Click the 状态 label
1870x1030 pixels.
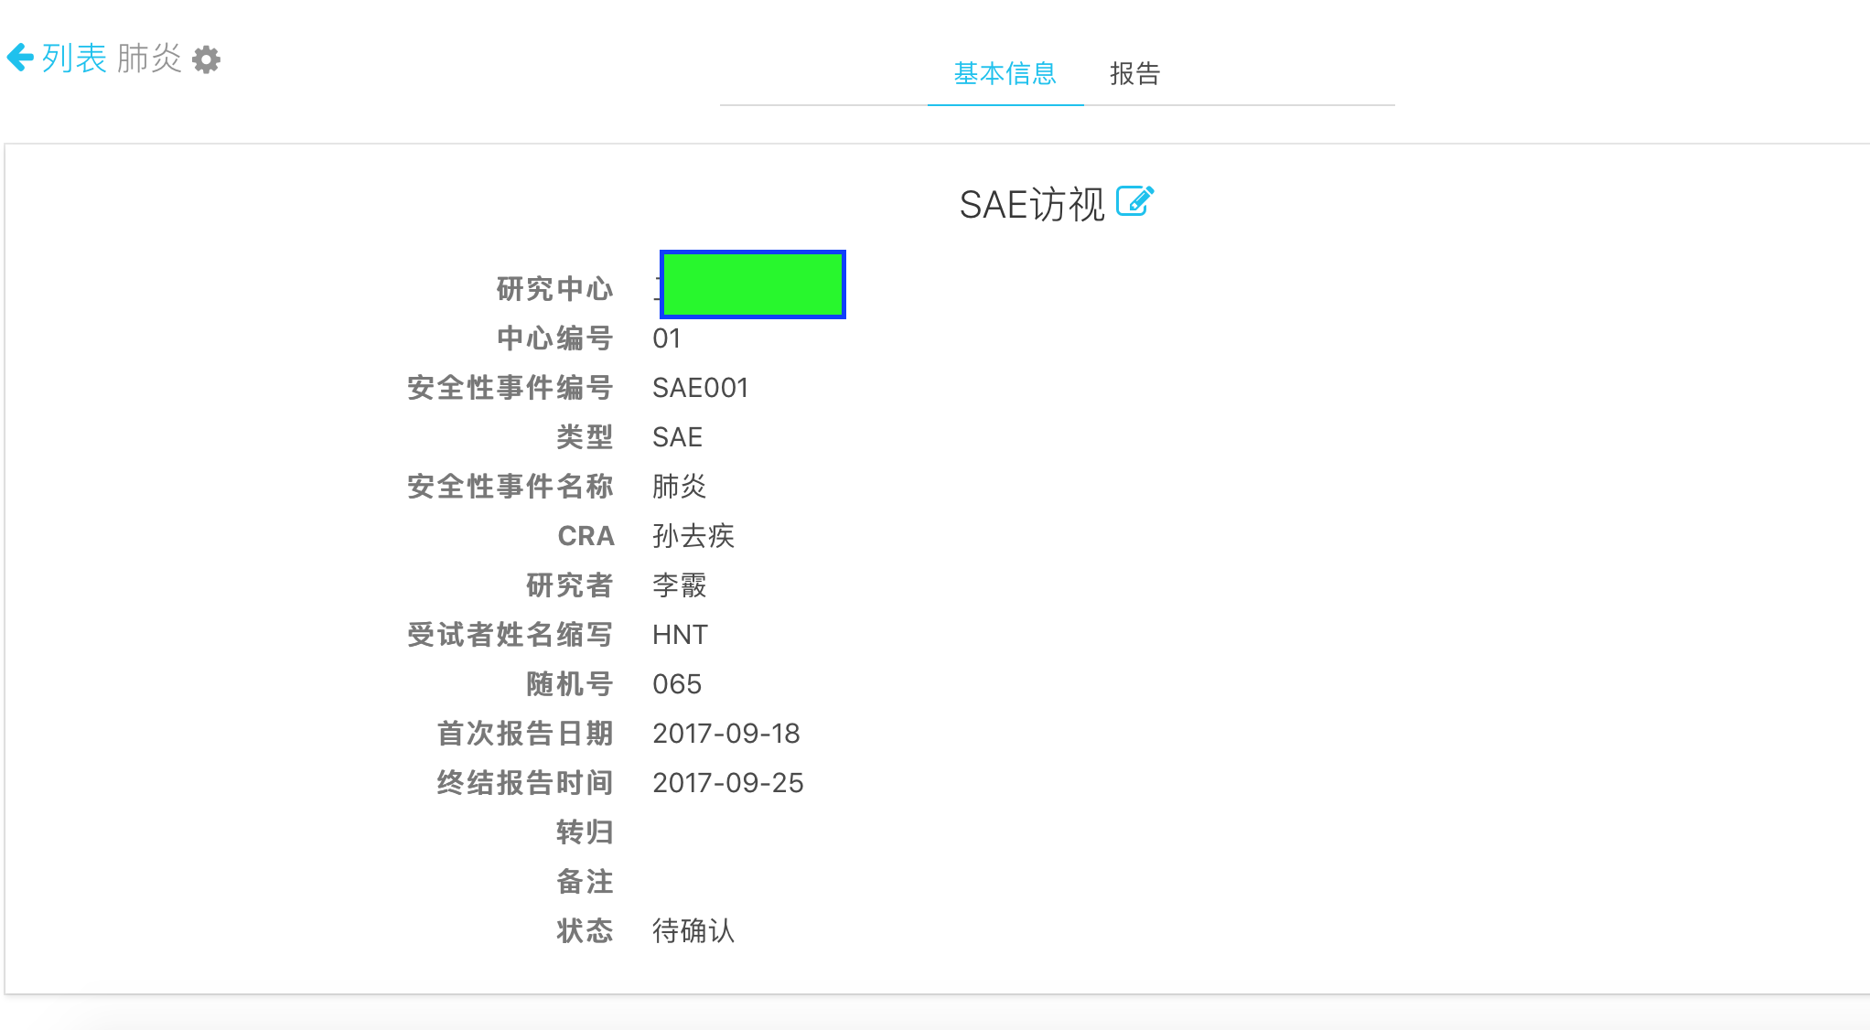pyautogui.click(x=585, y=931)
